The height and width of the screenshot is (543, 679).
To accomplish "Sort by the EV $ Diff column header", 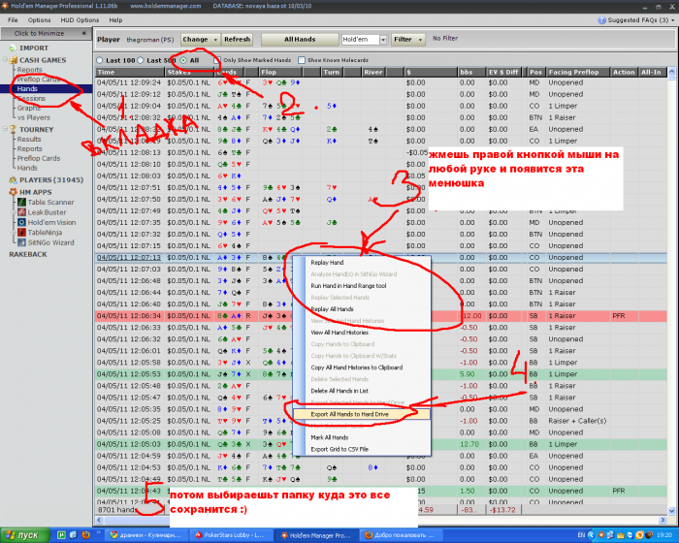I will 504,73.
